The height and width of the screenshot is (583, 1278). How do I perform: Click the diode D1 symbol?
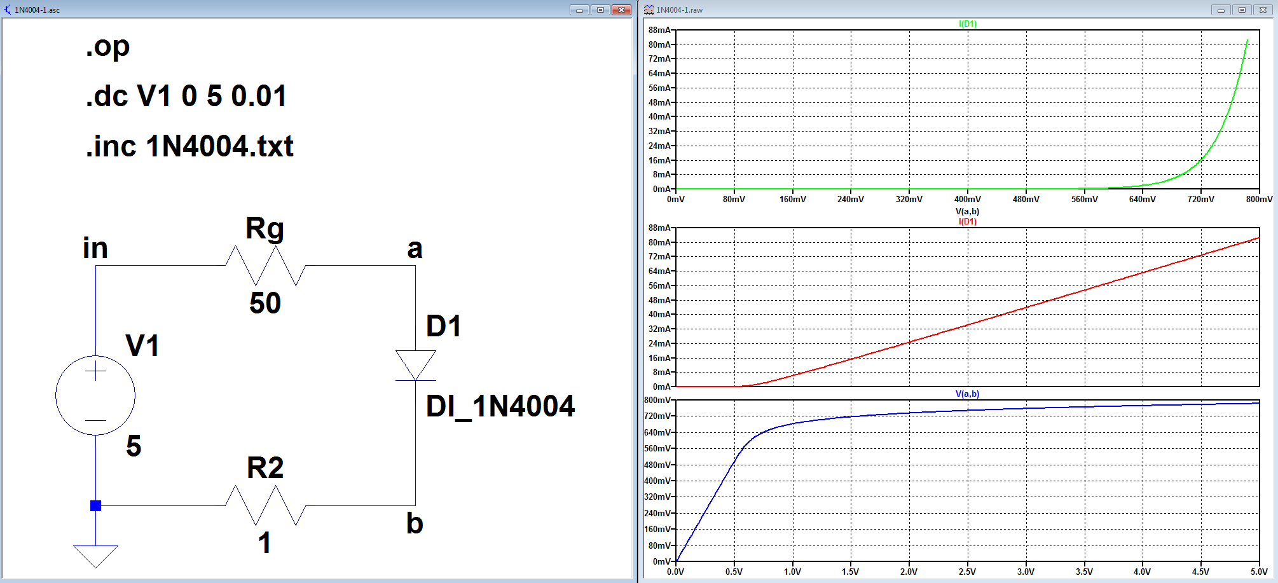416,366
